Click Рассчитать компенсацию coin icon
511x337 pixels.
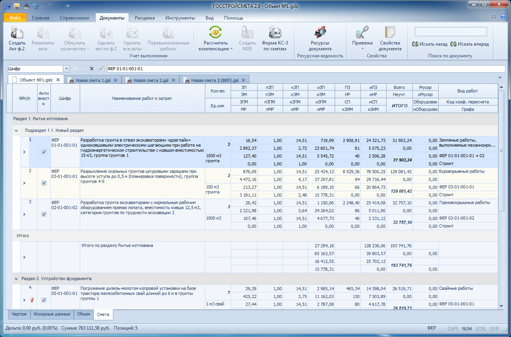click(x=215, y=32)
